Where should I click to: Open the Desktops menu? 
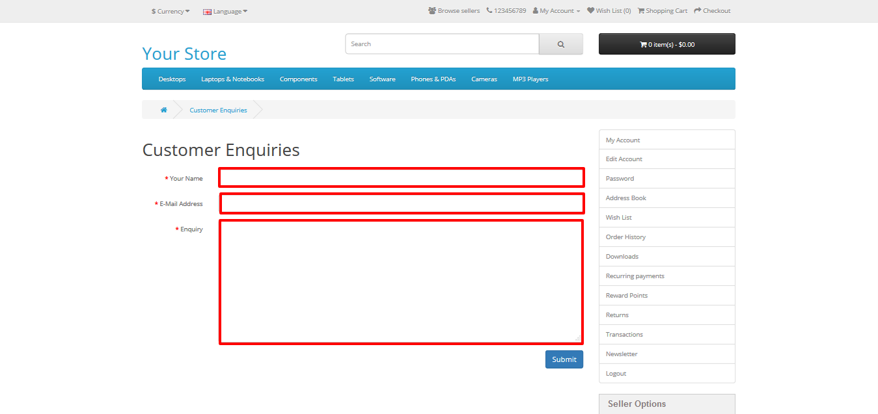click(172, 79)
